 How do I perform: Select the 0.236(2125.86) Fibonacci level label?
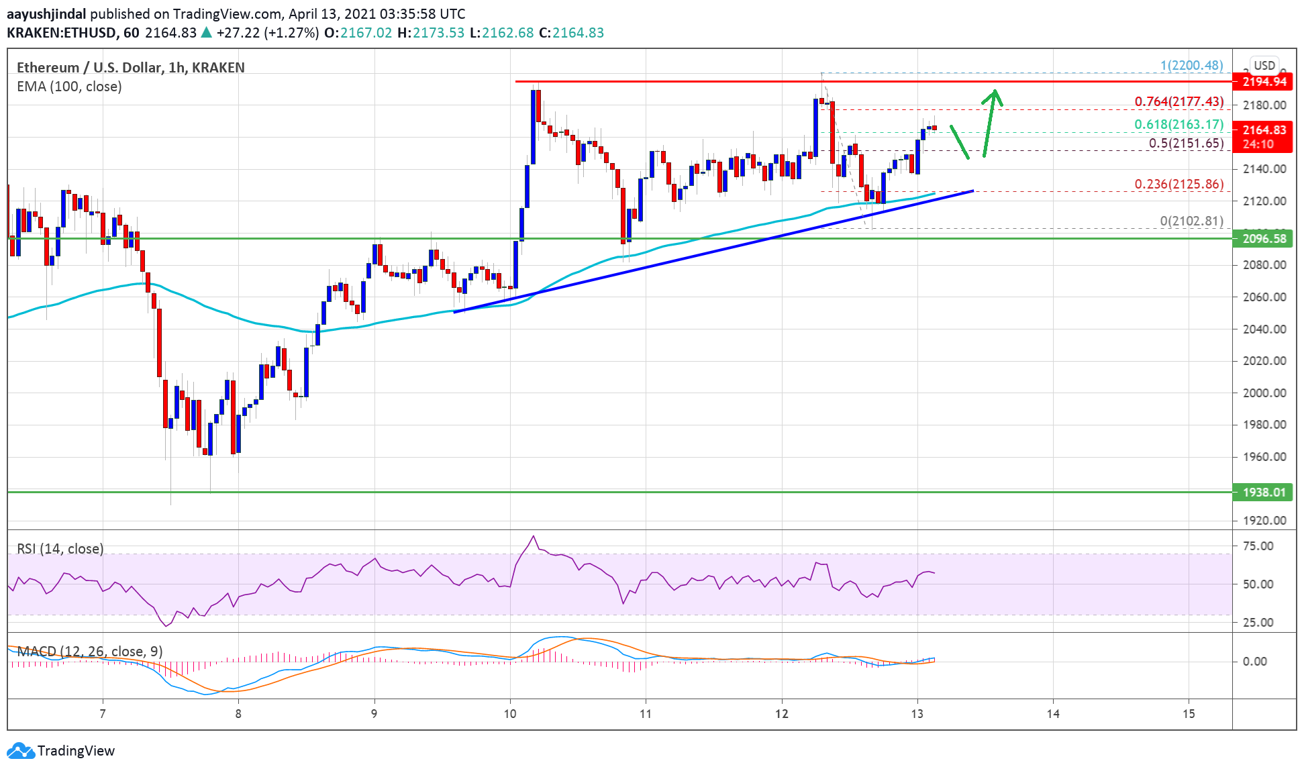[1178, 184]
